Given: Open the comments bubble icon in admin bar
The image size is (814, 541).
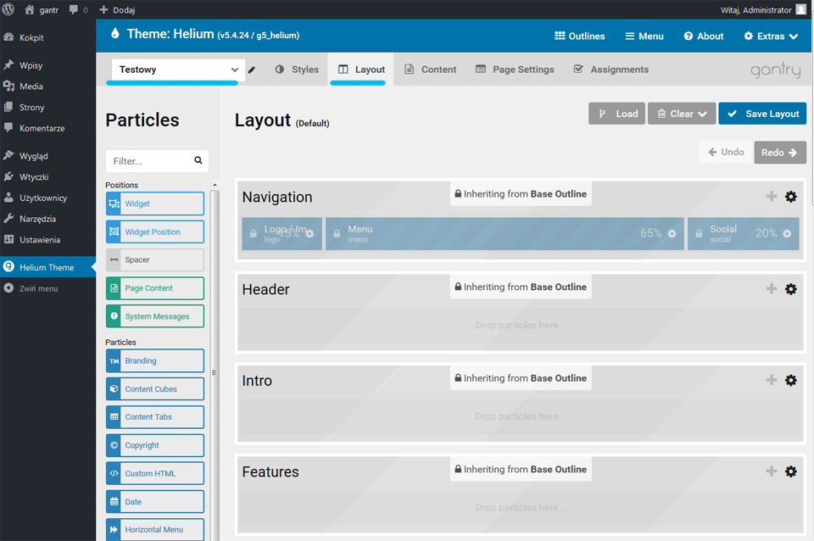Looking at the screenshot, I should (x=74, y=9).
